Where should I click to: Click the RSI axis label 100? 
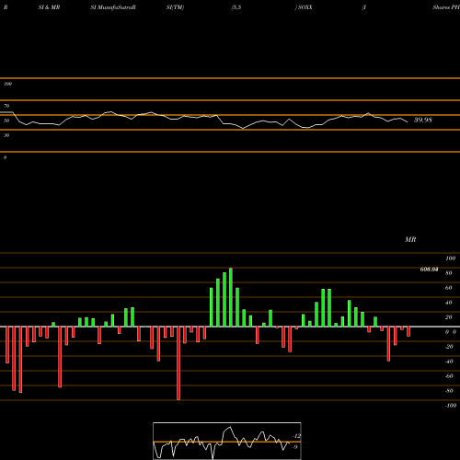(7, 84)
